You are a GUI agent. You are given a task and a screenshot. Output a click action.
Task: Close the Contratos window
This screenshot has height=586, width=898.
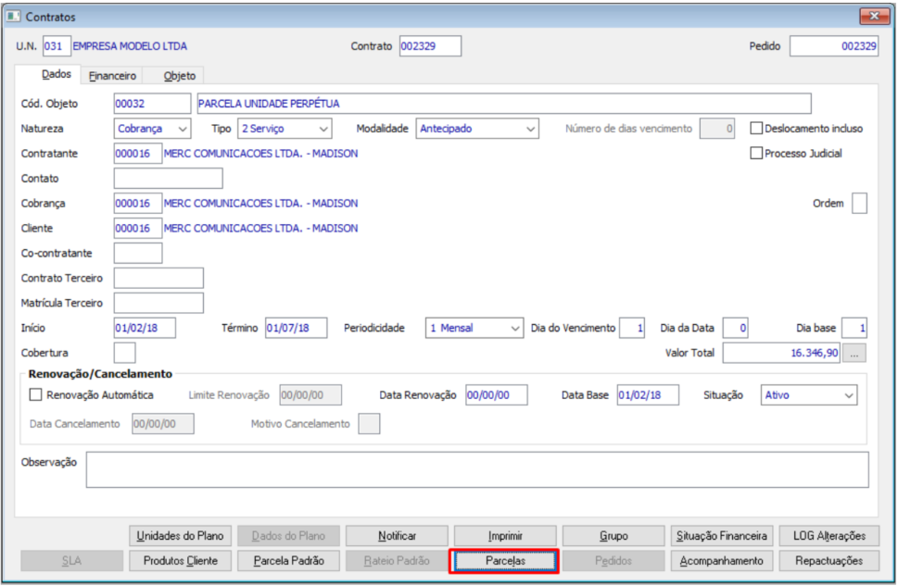pyautogui.click(x=874, y=16)
